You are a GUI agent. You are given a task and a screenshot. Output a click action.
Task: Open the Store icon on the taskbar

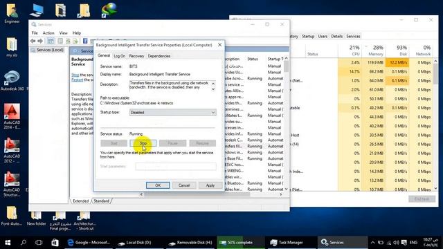click(x=55, y=243)
